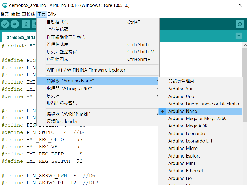This screenshot has height=185, width=247.
Task: Click the editor scrollbar up arrow
Action: coord(245,45)
